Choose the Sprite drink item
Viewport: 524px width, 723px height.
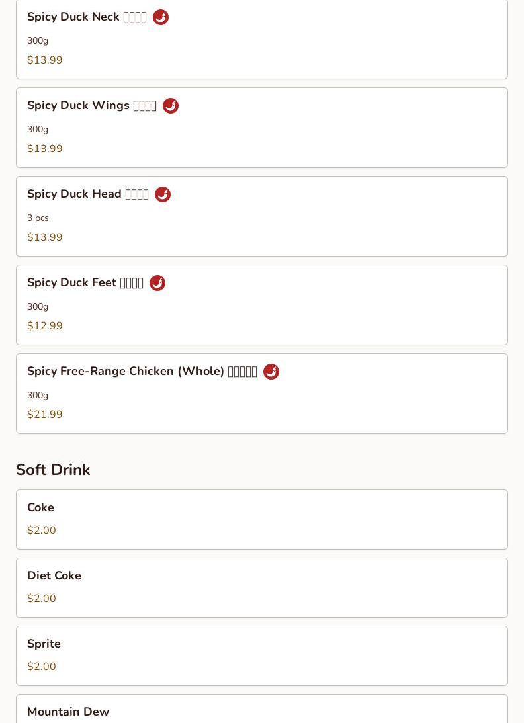(x=262, y=656)
